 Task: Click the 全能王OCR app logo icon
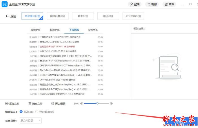click(x=5, y=4)
